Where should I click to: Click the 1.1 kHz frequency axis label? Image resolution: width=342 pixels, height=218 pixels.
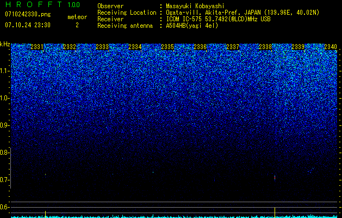tap(4, 71)
